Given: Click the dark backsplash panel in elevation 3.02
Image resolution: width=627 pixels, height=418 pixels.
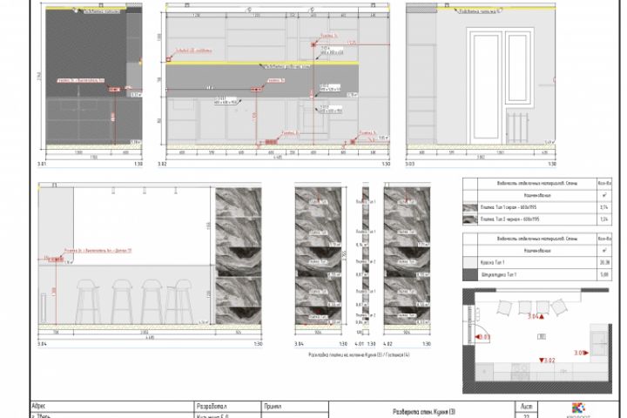Looking at the screenshot, I should [262, 81].
